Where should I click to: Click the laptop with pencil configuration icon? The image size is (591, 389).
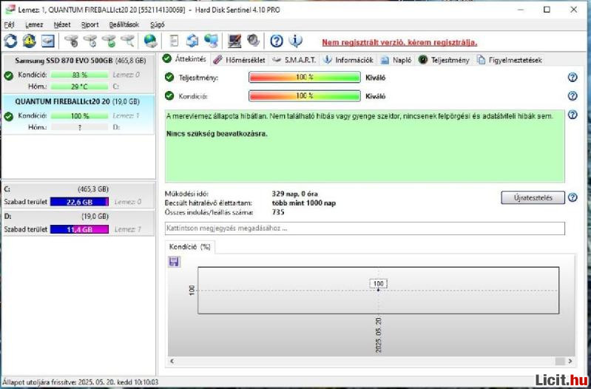point(234,41)
